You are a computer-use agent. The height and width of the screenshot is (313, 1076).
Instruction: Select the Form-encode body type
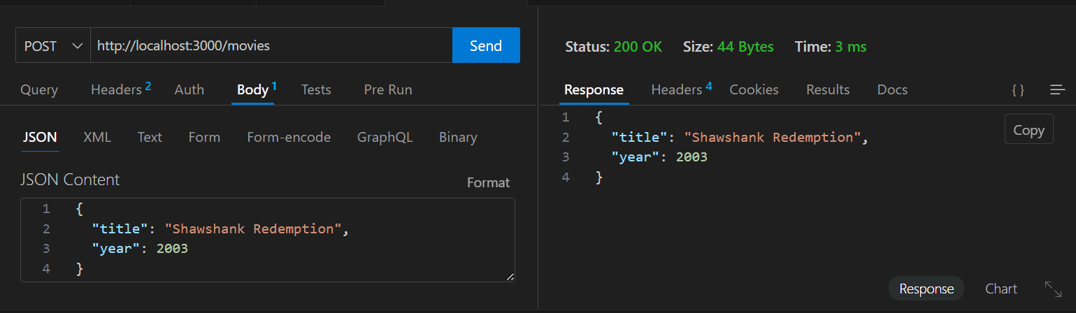pos(289,137)
